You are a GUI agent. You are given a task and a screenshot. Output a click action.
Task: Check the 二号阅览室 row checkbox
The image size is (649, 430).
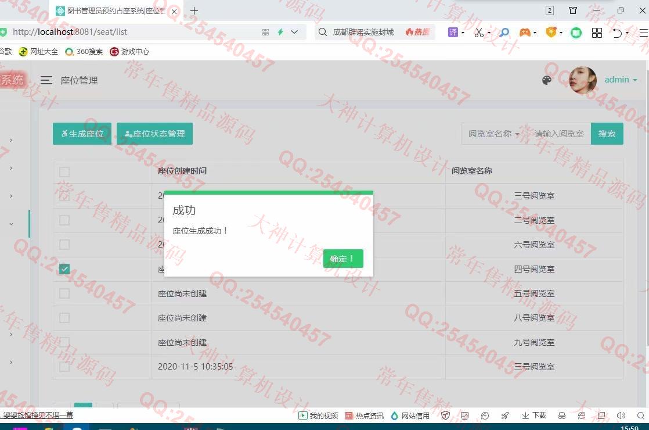point(64,220)
